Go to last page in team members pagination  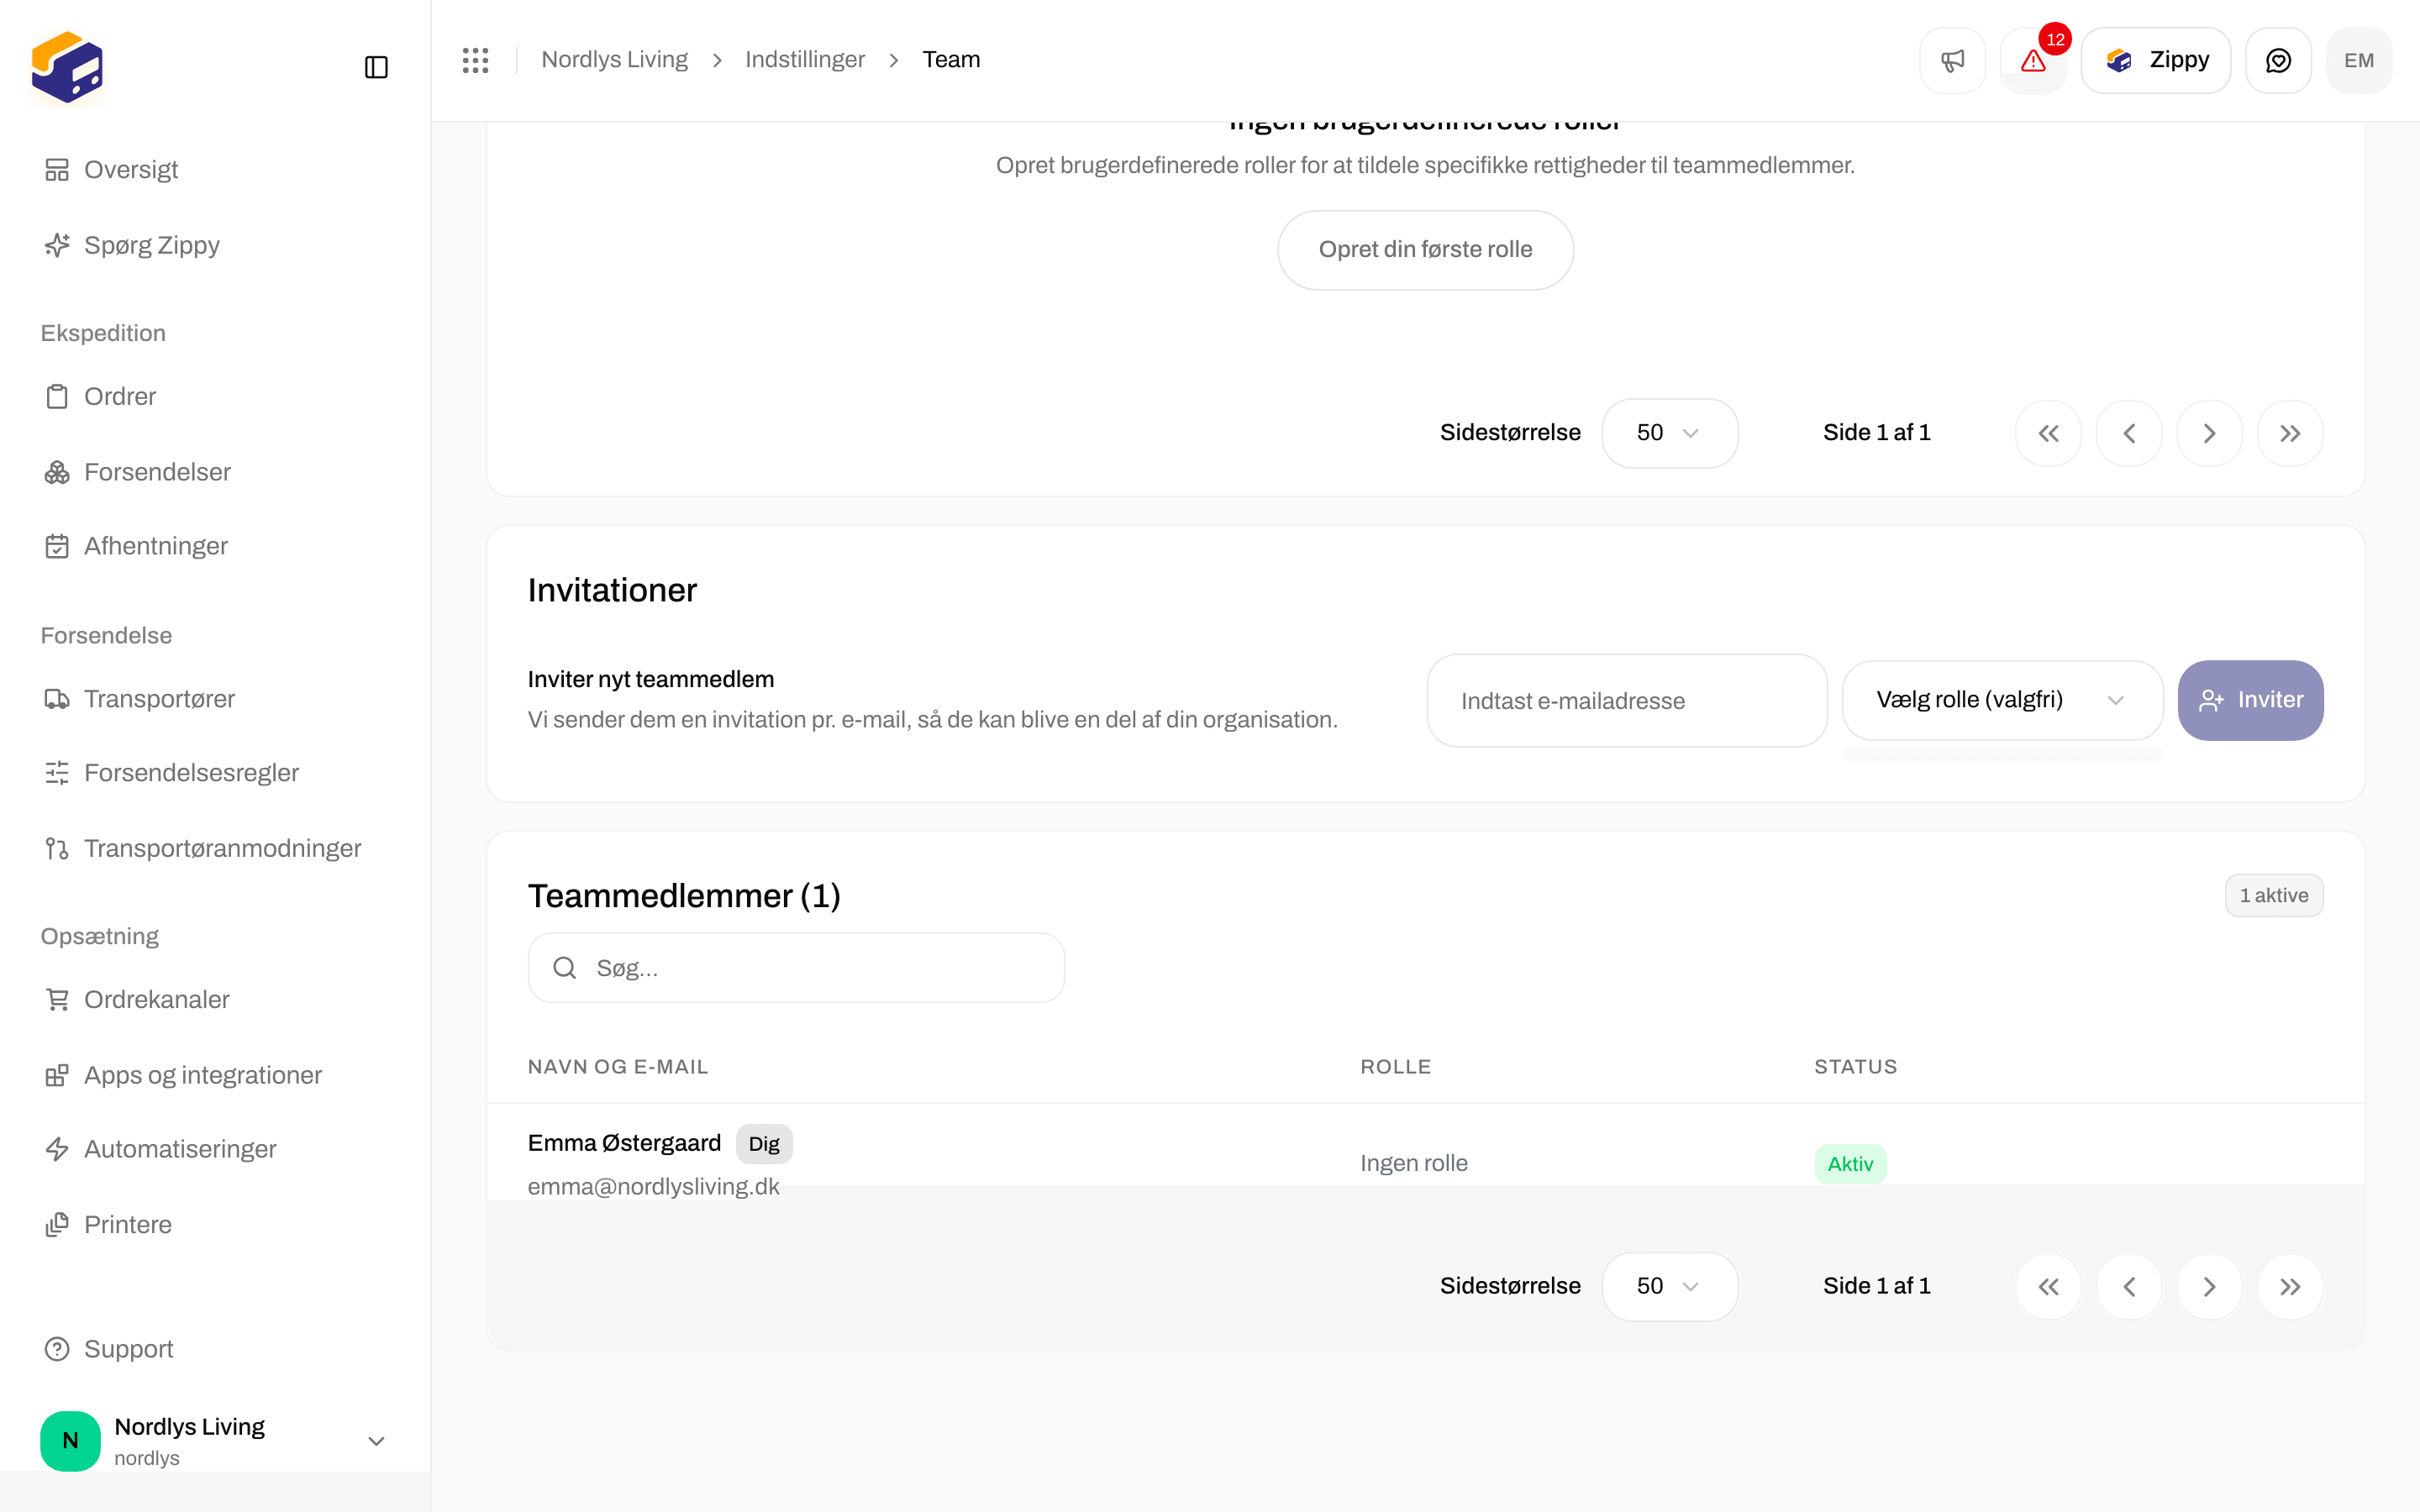click(x=2290, y=1287)
